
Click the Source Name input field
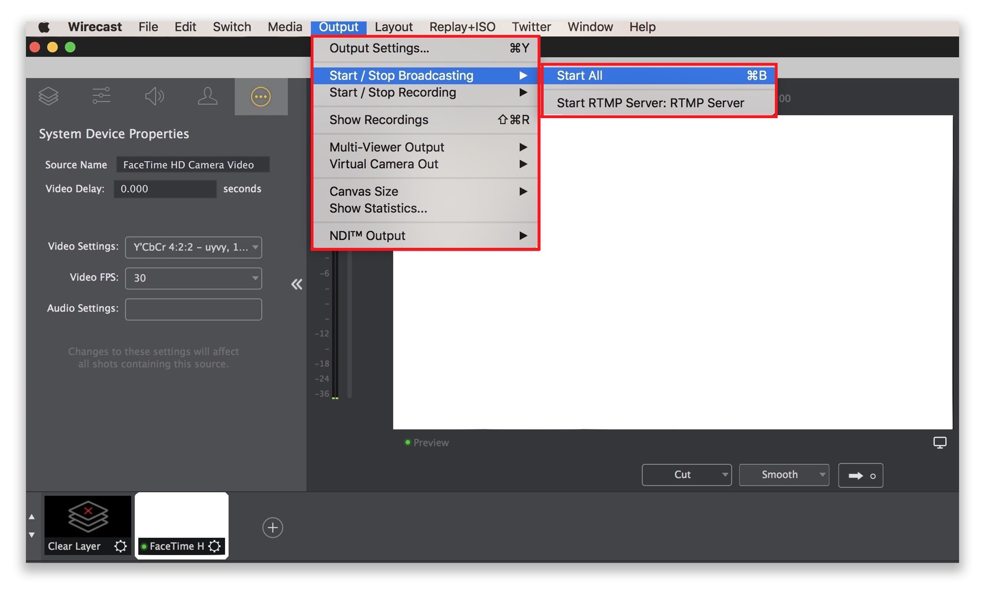pos(193,165)
